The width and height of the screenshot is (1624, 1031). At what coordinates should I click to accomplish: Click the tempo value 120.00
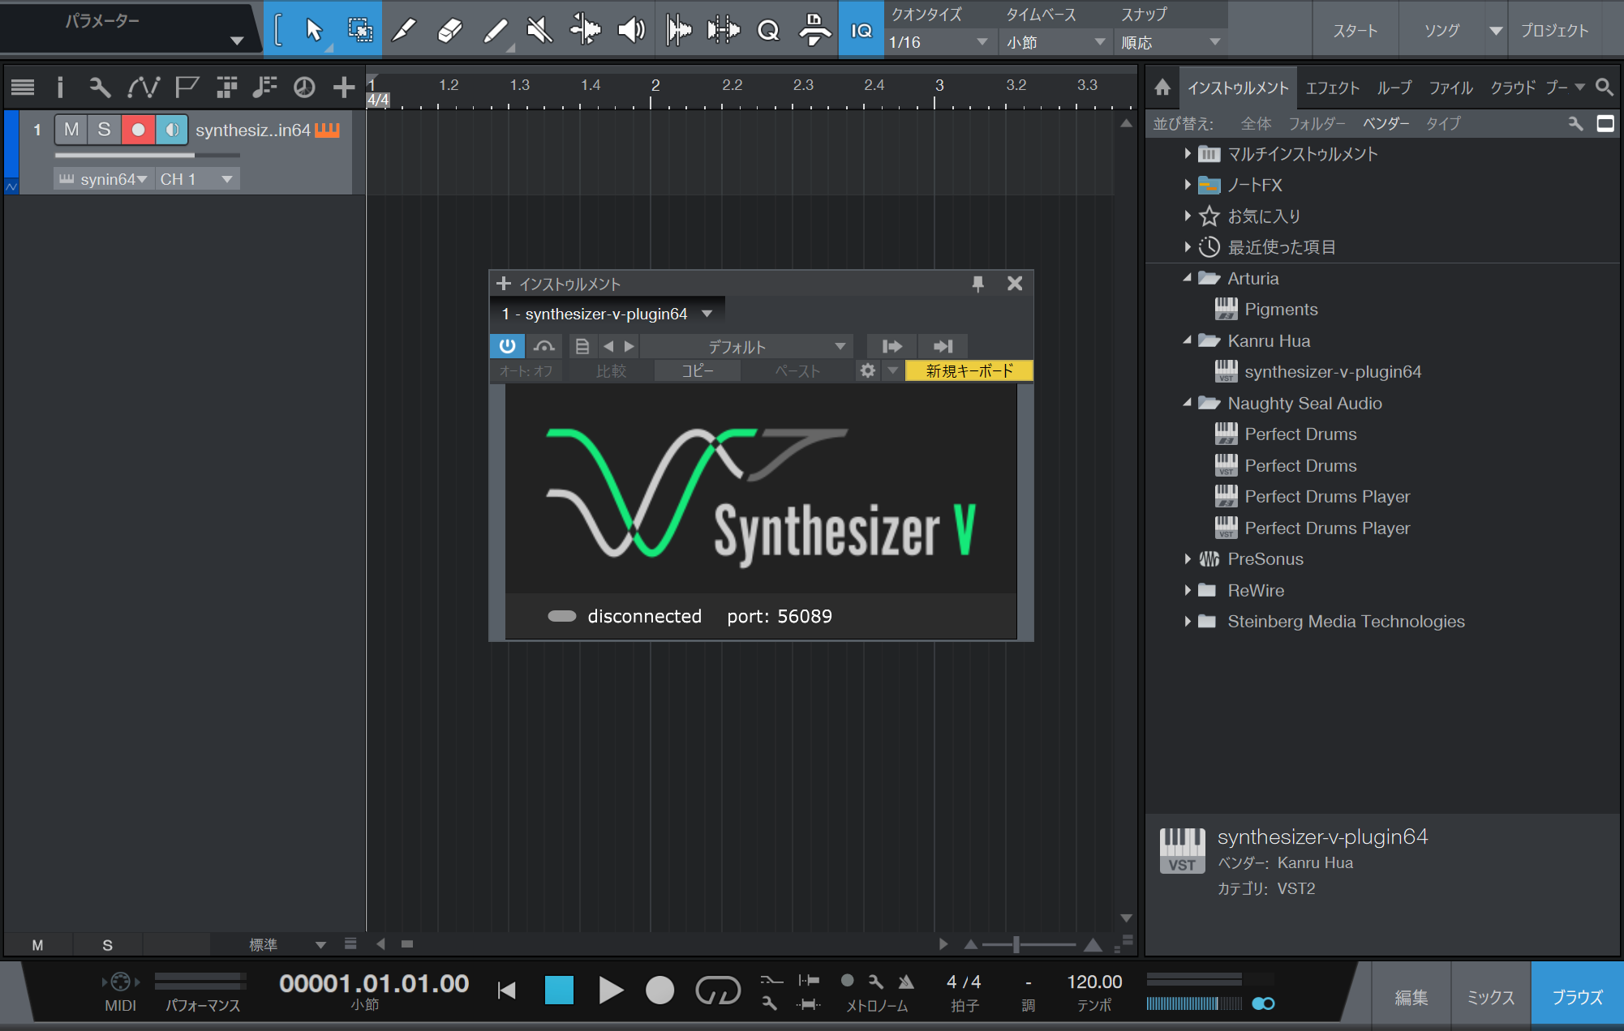pyautogui.click(x=1093, y=982)
